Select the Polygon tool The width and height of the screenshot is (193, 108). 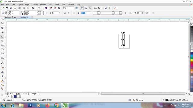coord(2,53)
